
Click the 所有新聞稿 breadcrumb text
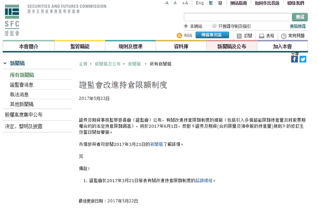pos(160,64)
